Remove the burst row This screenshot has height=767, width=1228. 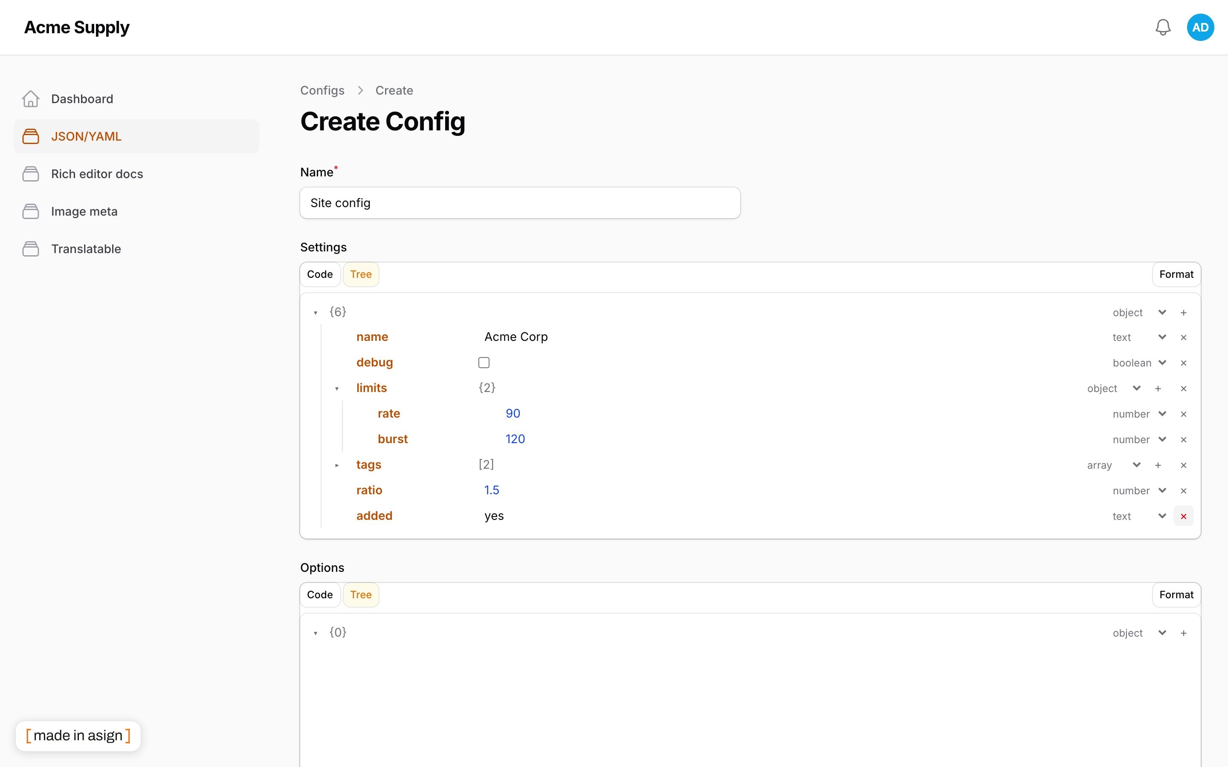(1183, 440)
